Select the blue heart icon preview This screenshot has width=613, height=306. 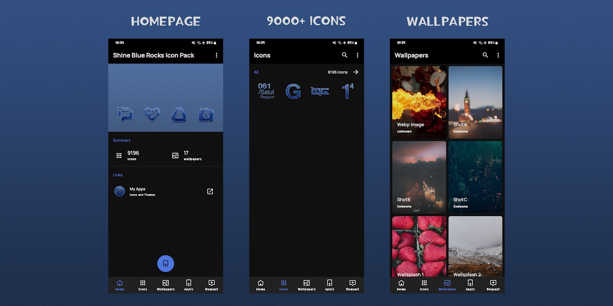tap(152, 114)
